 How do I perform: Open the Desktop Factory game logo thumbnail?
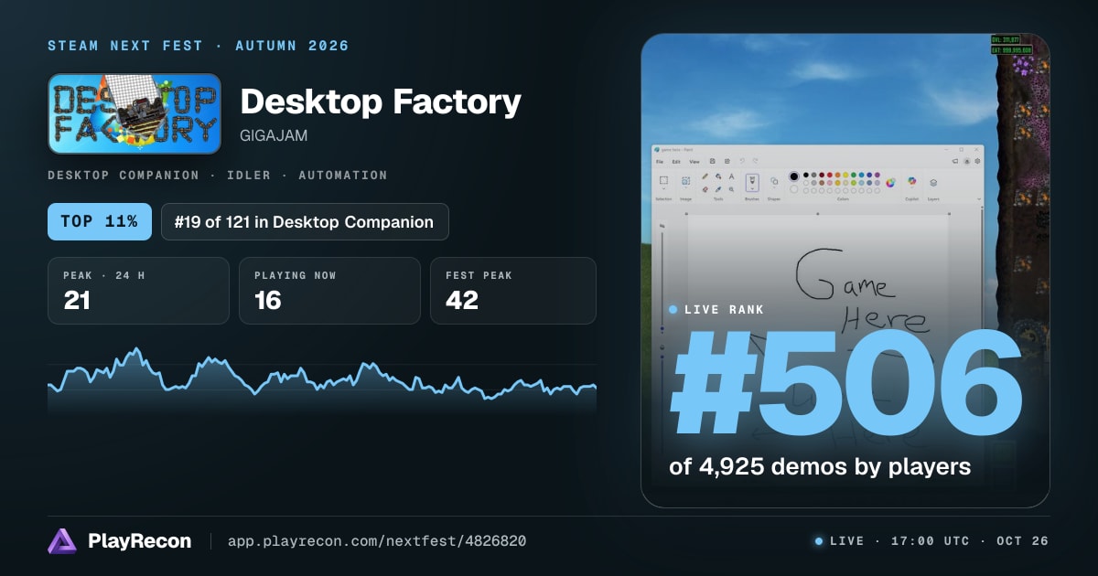click(135, 113)
